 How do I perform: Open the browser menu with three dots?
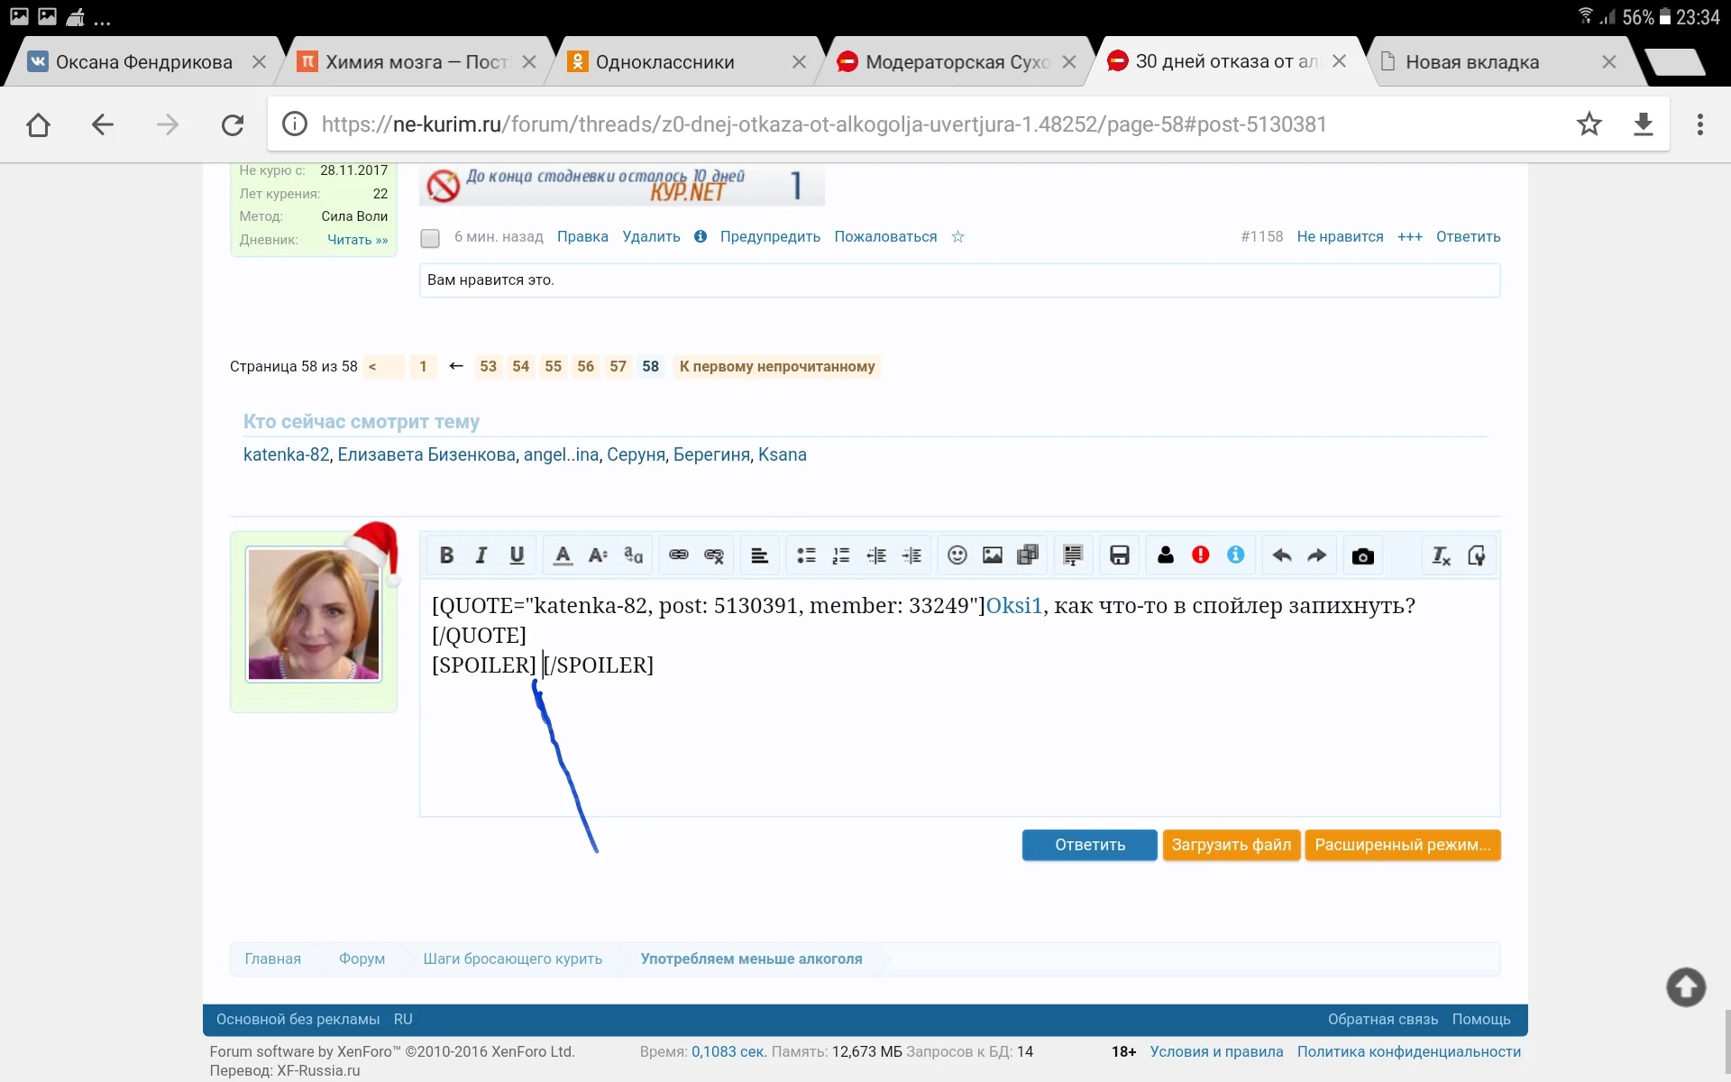click(1700, 124)
